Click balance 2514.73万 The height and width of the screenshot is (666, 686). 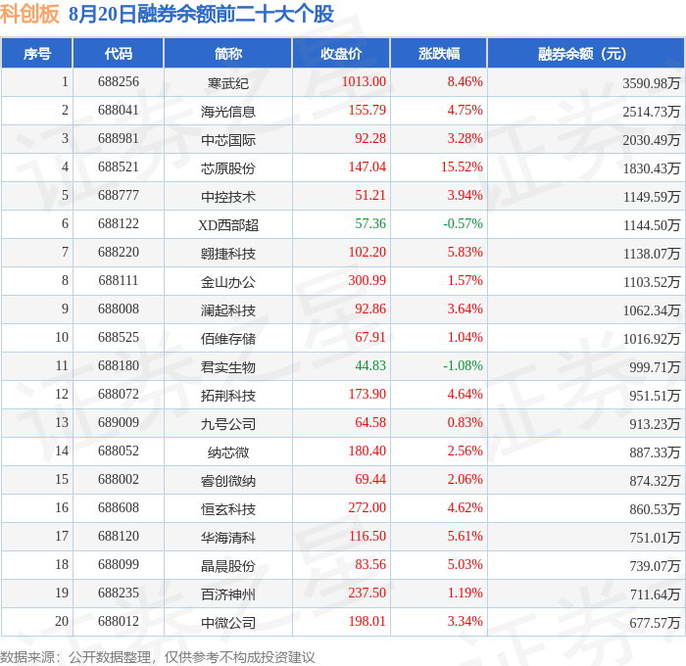click(651, 112)
